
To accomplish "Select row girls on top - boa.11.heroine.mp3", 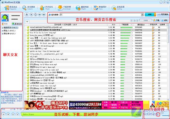I will point(95,51).
